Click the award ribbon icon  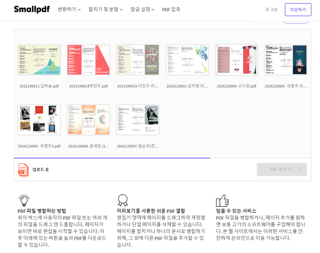coord(123,200)
